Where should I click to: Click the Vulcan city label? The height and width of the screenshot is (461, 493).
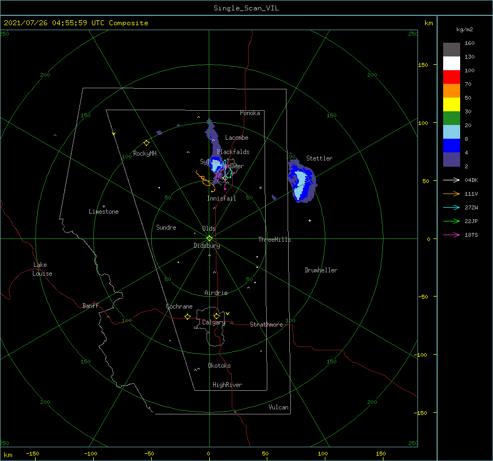click(279, 407)
